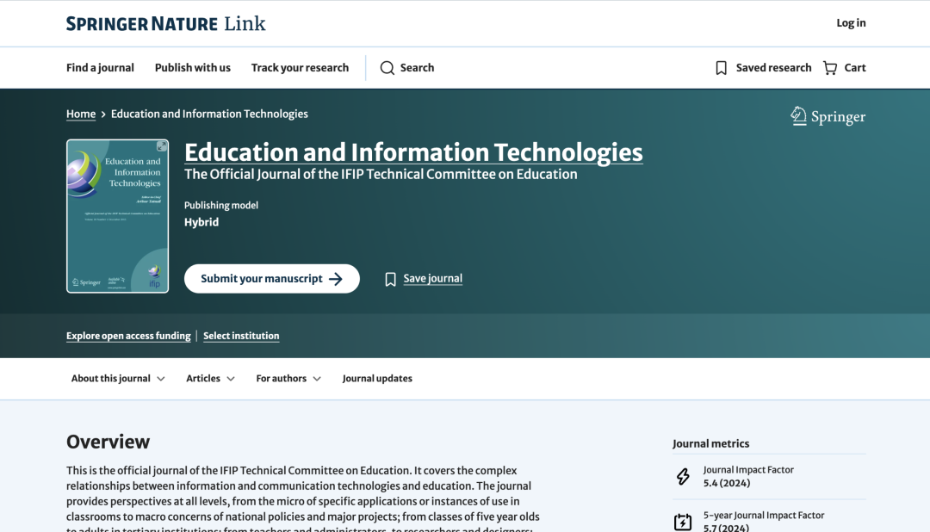The height and width of the screenshot is (532, 930).
Task: Click the Saved research bookmark icon
Action: coord(722,68)
